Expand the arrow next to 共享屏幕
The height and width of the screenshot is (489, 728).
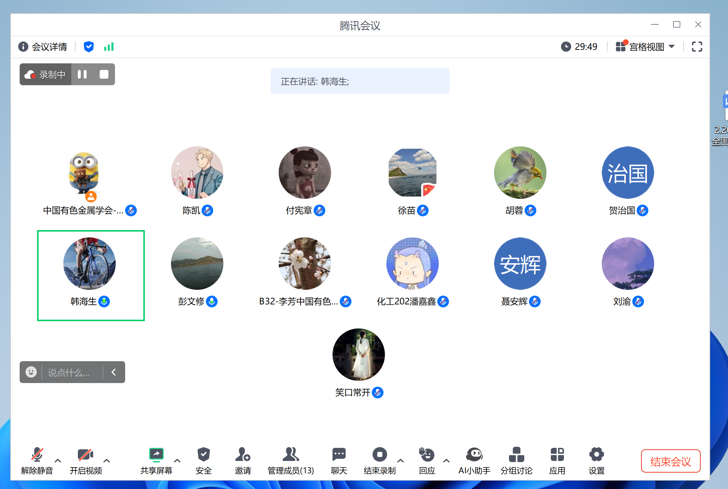click(x=177, y=461)
